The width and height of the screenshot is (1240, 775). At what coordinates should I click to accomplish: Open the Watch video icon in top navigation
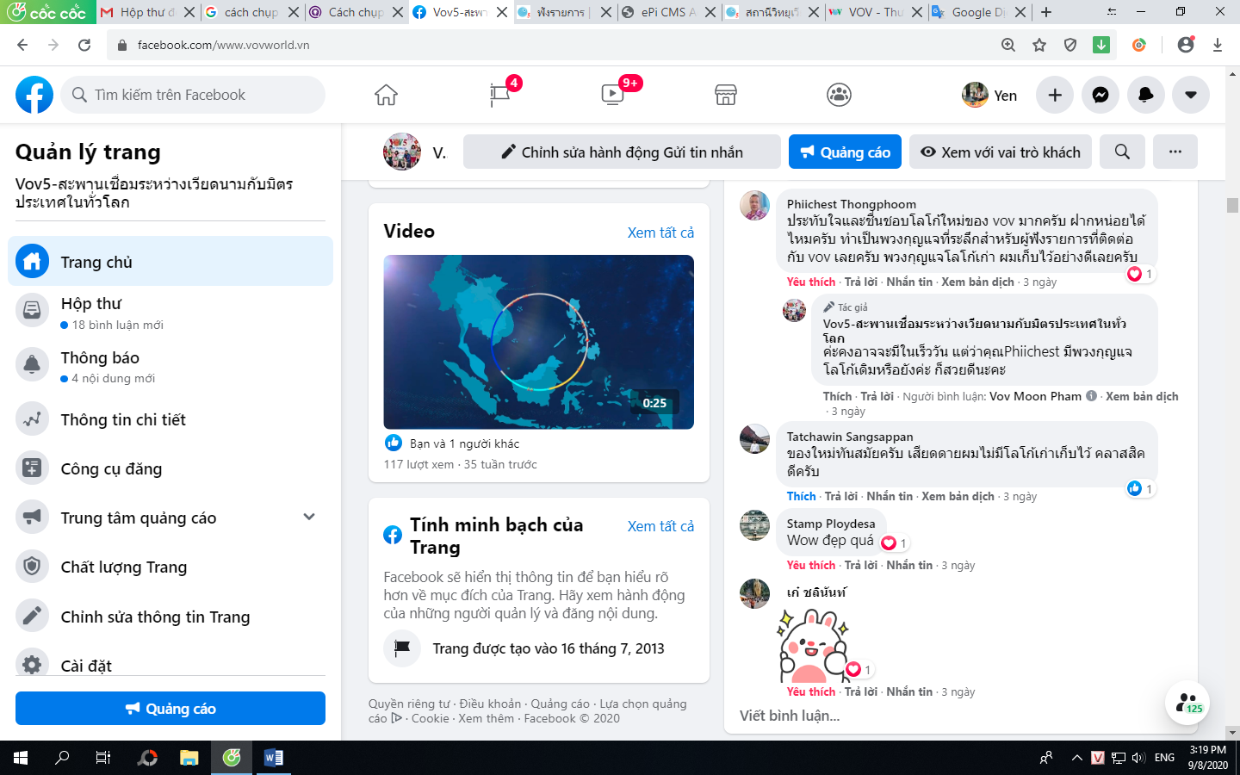tap(612, 95)
